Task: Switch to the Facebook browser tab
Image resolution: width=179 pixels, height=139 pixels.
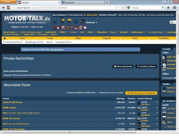Action: click(x=83, y=2)
